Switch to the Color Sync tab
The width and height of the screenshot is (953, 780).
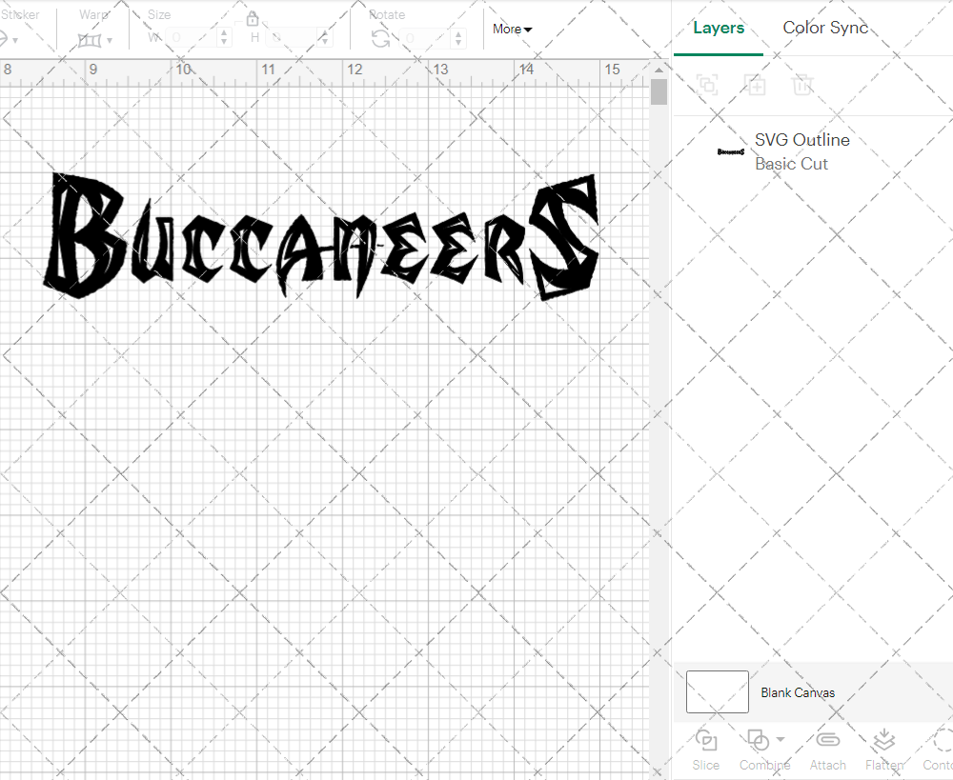click(x=825, y=28)
